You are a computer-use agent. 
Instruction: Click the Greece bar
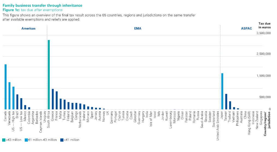(x=53, y=99)
